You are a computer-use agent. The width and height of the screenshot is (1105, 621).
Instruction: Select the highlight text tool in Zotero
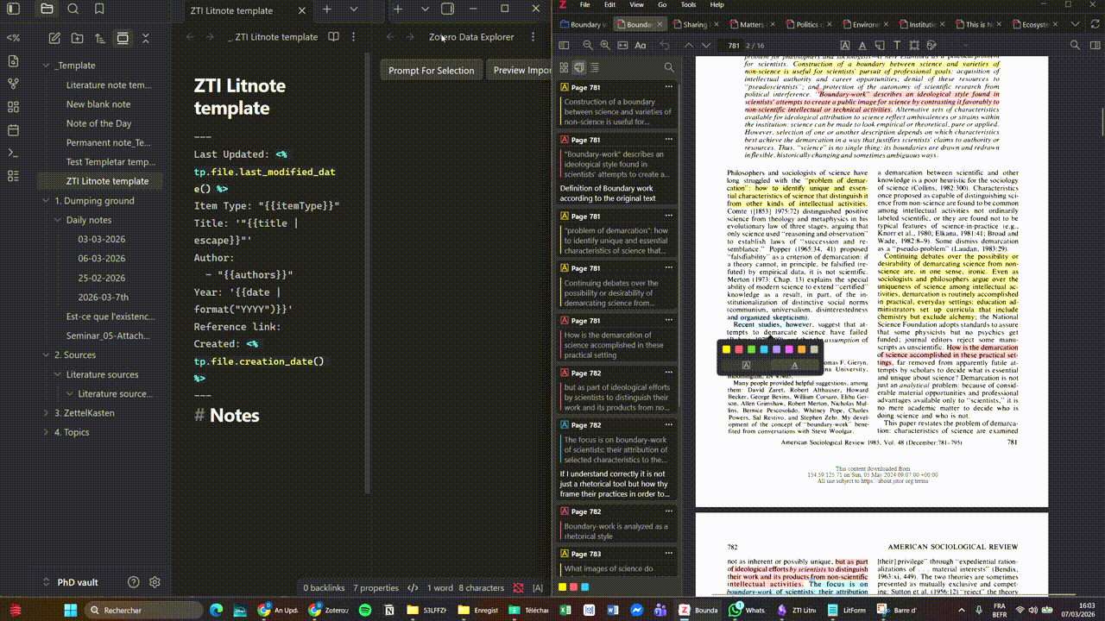[x=845, y=46]
